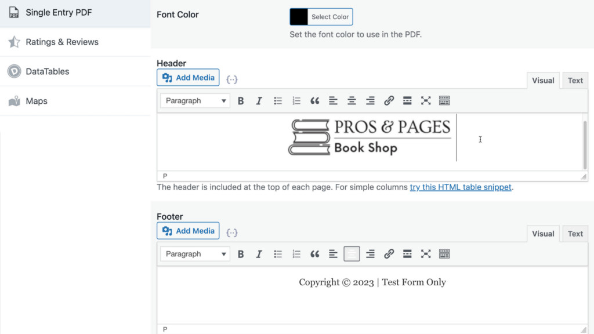Enable right alignment in the Footer editor

coord(371,253)
